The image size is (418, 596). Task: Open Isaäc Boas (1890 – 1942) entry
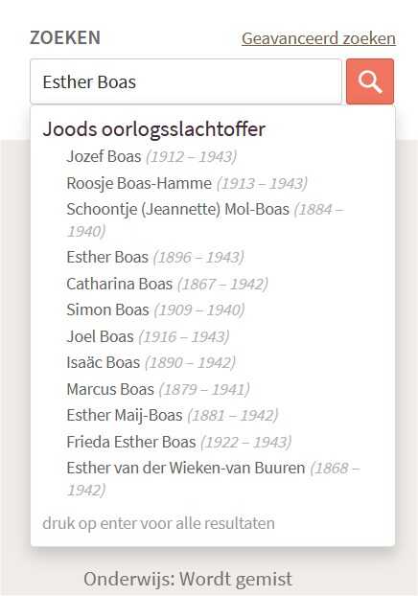click(151, 362)
